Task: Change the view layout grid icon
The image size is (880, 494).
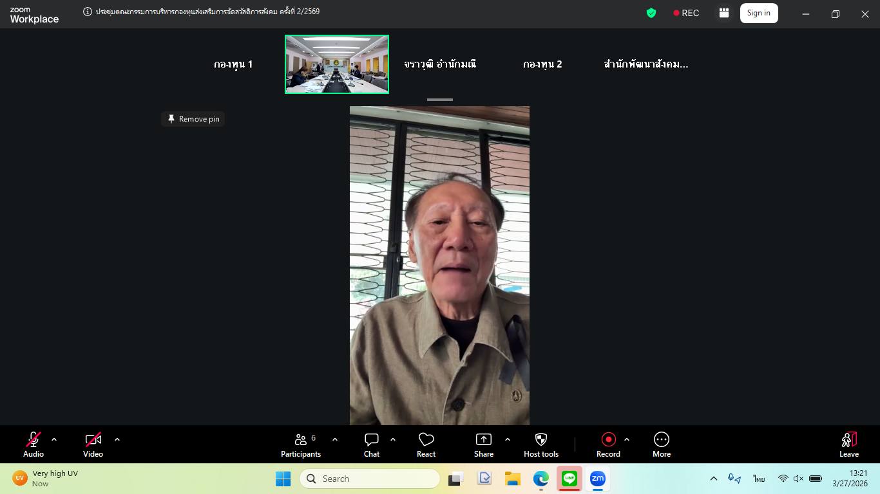Action: tap(724, 13)
